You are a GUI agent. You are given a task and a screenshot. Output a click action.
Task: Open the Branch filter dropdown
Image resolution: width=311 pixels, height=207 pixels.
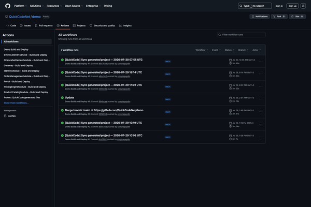243,50
